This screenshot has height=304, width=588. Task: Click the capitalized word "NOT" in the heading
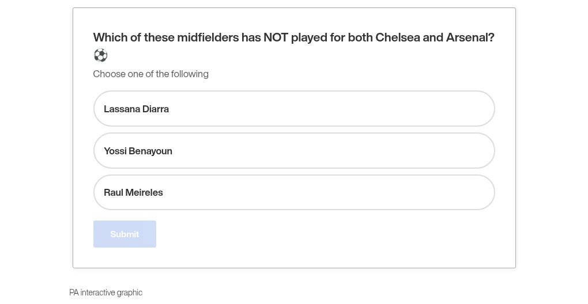coord(276,38)
